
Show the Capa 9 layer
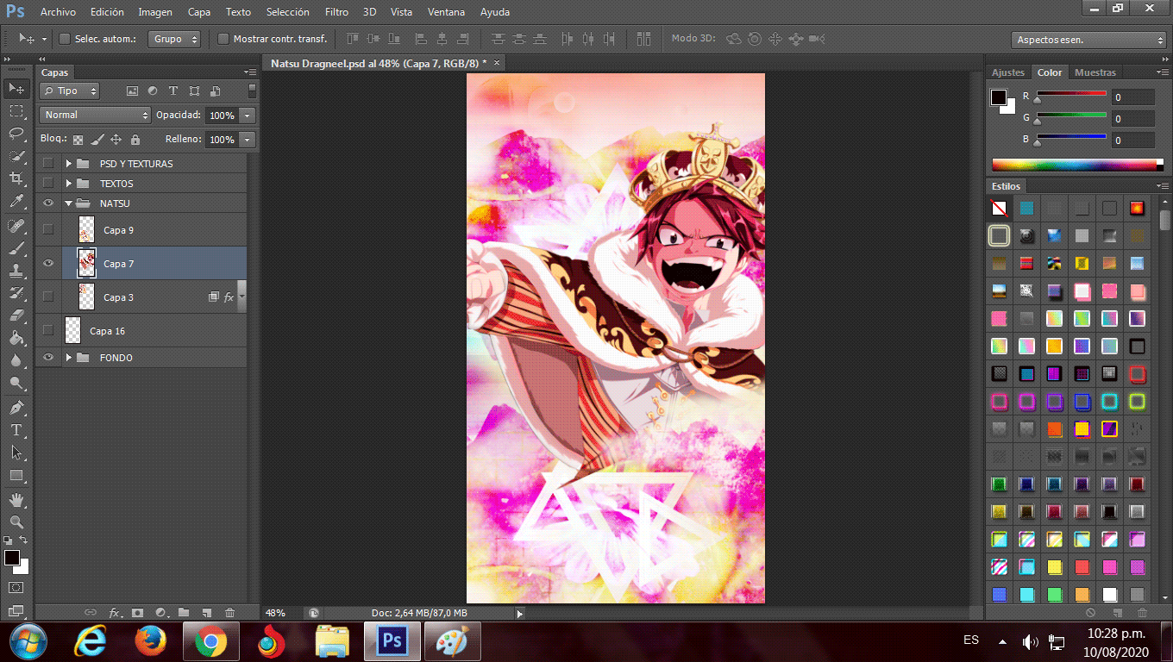pos(48,230)
